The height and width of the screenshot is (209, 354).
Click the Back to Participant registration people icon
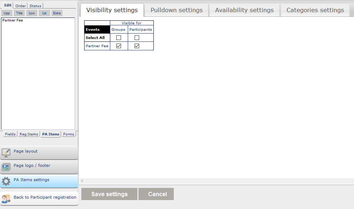(6, 198)
